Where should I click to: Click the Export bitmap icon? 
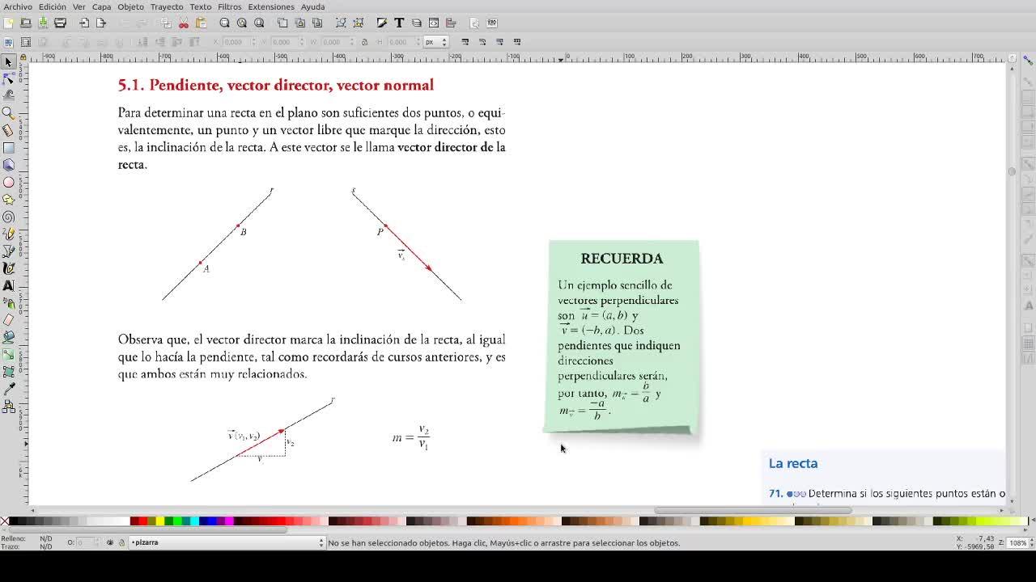[x=101, y=23]
